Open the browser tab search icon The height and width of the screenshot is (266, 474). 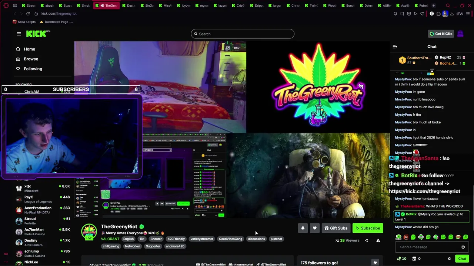tap(448, 6)
